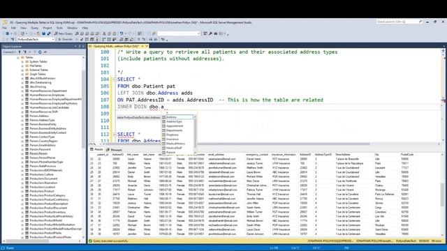Switch to the Messages tab

click(x=114, y=150)
